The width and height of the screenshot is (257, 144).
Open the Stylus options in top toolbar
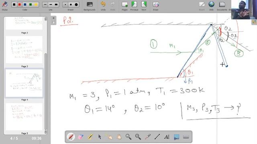[x=4, y=6]
